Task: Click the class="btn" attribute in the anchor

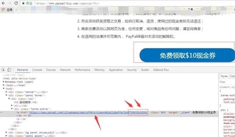Action: pos(158,112)
